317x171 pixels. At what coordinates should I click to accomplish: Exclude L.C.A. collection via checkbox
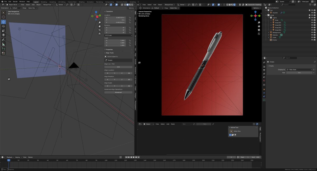(x=309, y=15)
